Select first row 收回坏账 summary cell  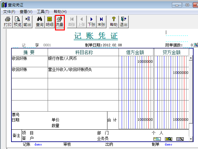[x=30, y=62]
